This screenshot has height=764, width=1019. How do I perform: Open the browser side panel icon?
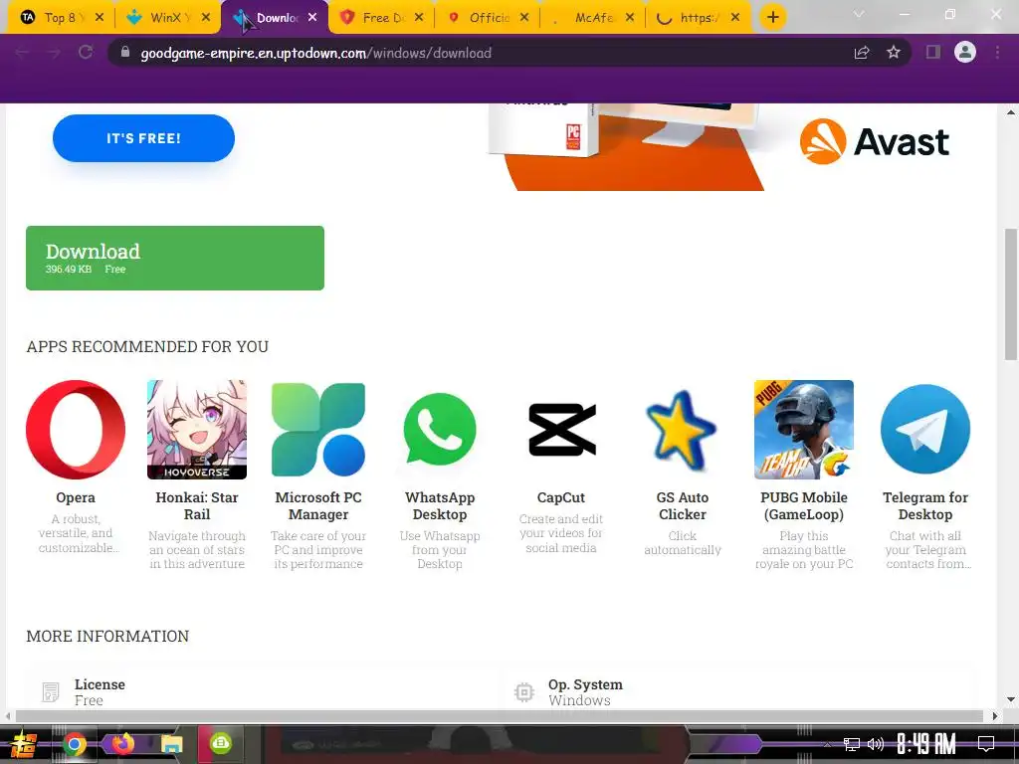(933, 52)
